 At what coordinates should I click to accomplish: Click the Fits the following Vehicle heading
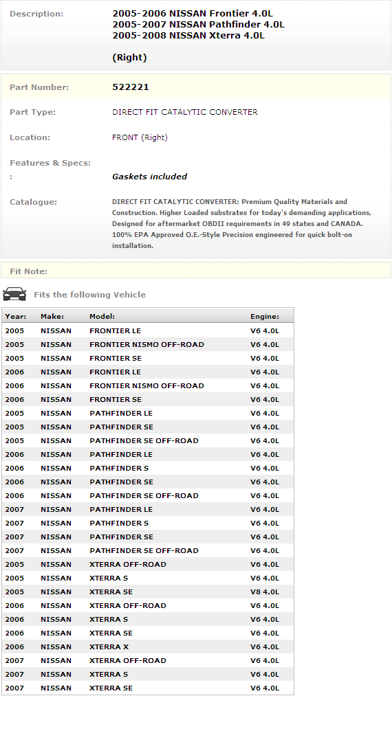[x=89, y=294]
